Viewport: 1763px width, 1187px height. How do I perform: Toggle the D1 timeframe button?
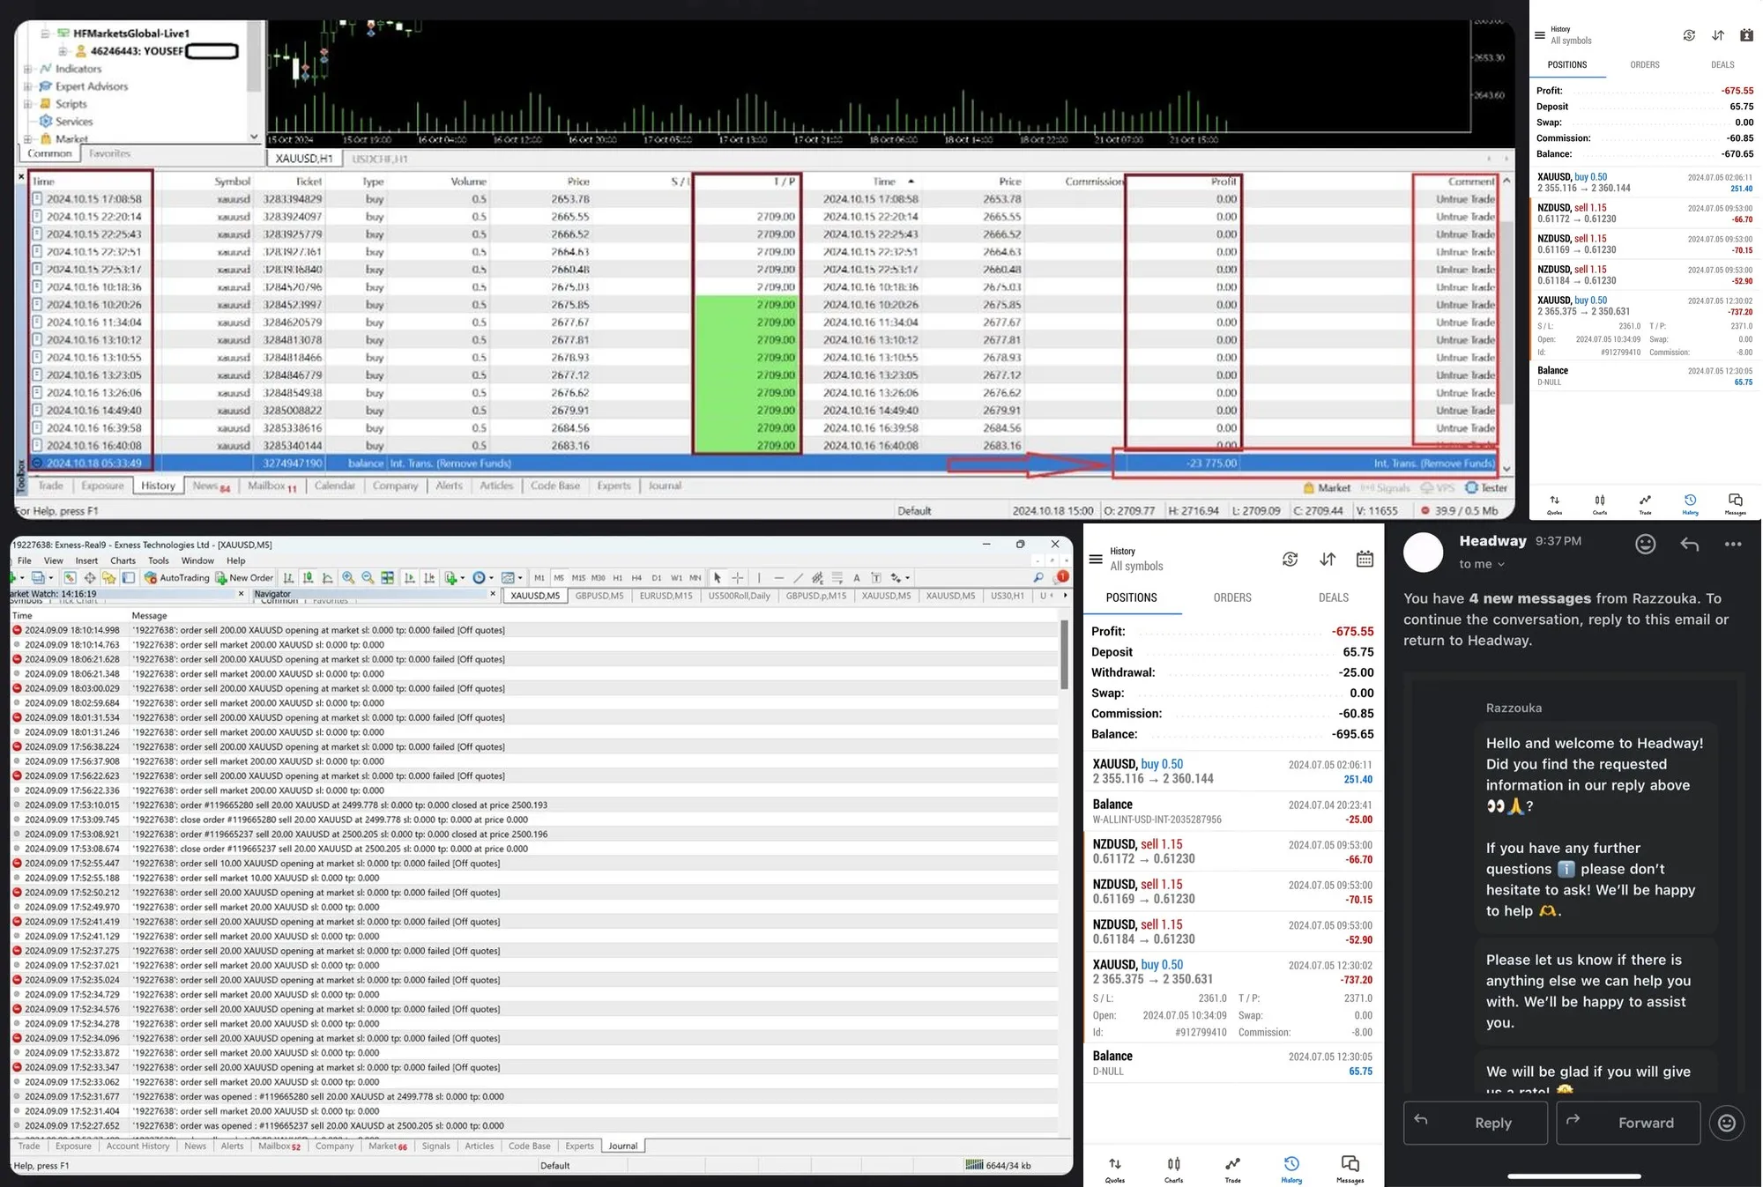click(657, 578)
